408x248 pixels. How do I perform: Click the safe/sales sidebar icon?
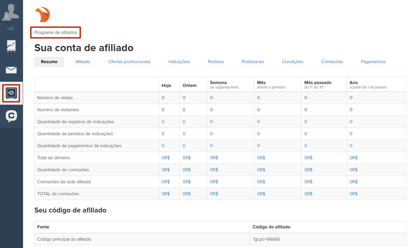point(11,93)
